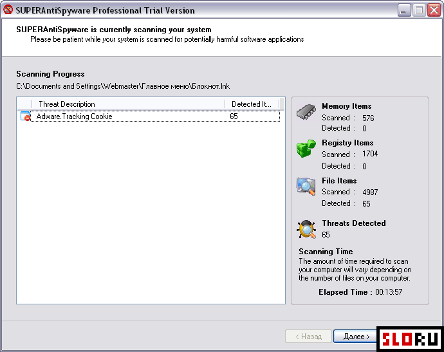Click the scanned file path text
Screen dimensions: 444x352
123,86
